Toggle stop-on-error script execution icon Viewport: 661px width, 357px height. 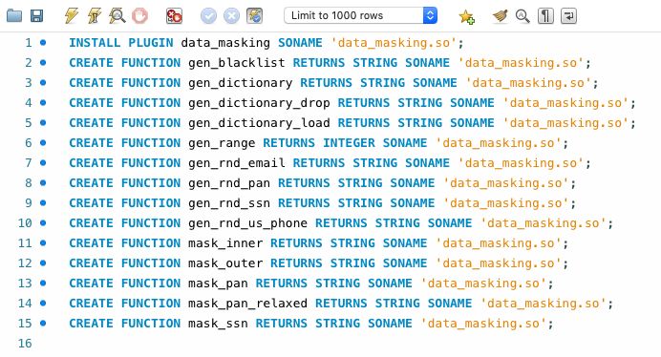[x=174, y=16]
